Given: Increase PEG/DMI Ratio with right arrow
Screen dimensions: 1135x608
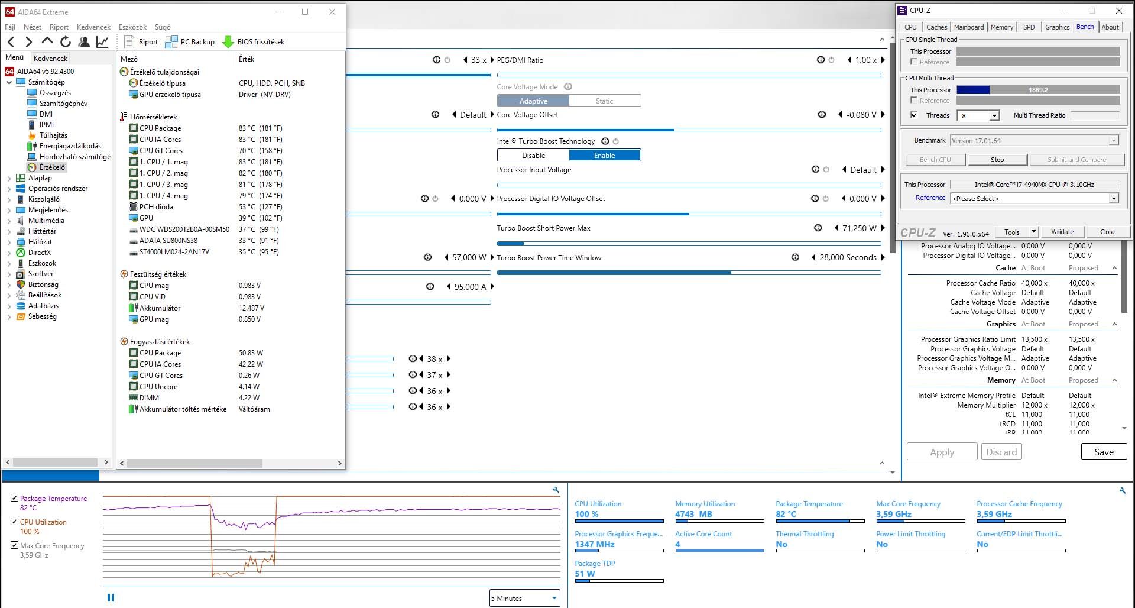Looking at the screenshot, I should click(883, 60).
